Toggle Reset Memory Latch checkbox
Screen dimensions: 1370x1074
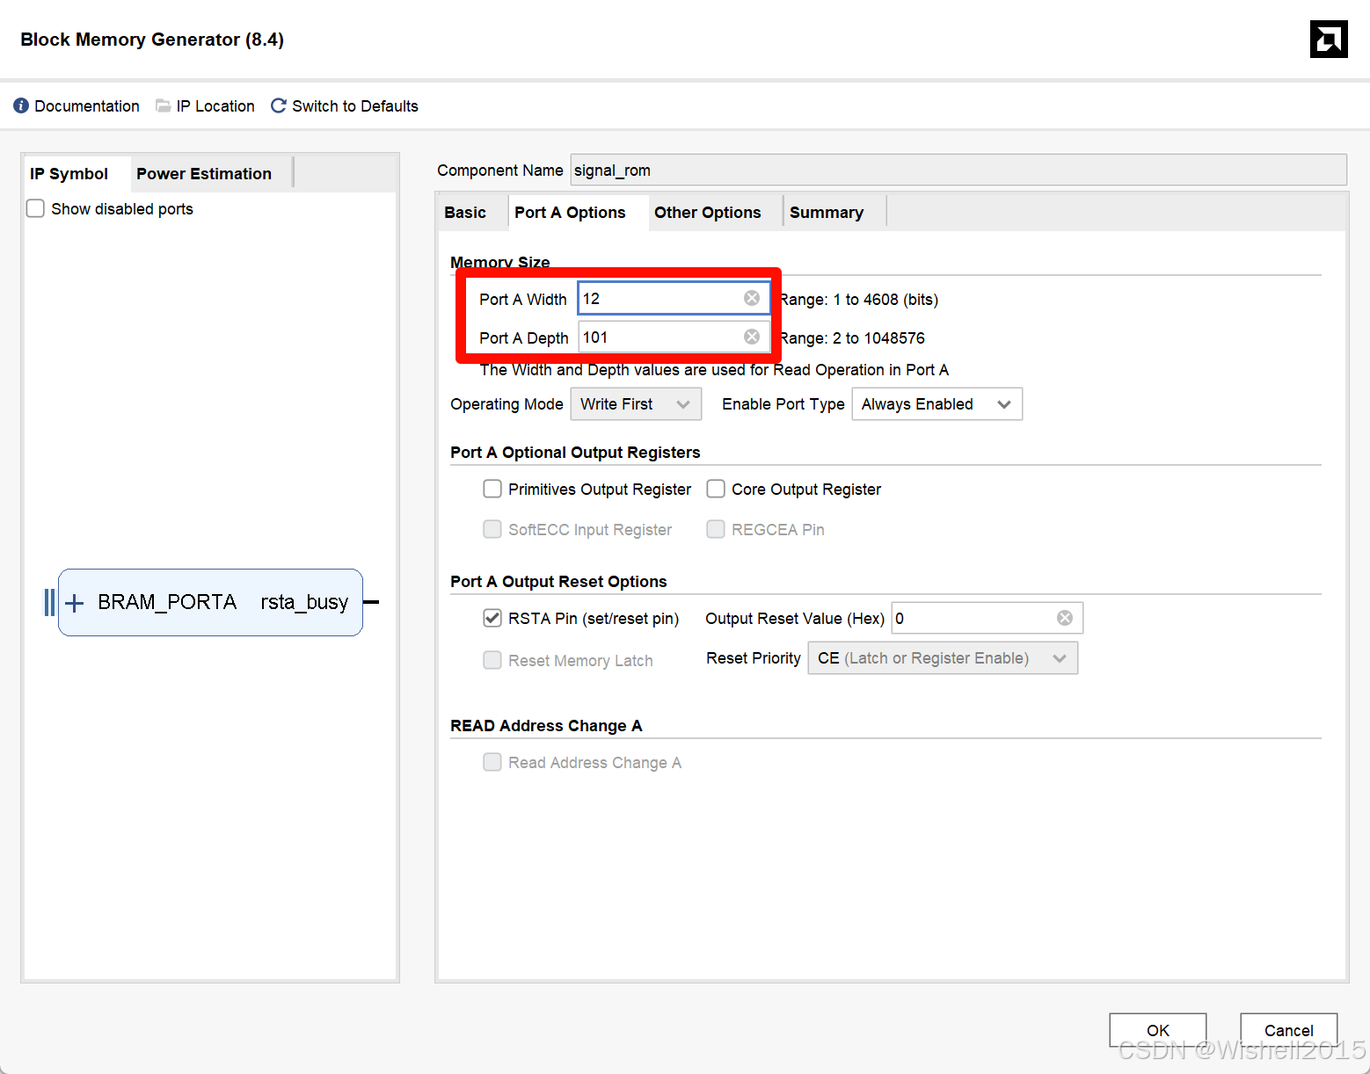click(492, 660)
